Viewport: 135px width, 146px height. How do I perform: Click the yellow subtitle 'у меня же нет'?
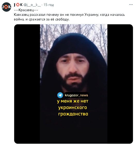[x=73, y=101]
